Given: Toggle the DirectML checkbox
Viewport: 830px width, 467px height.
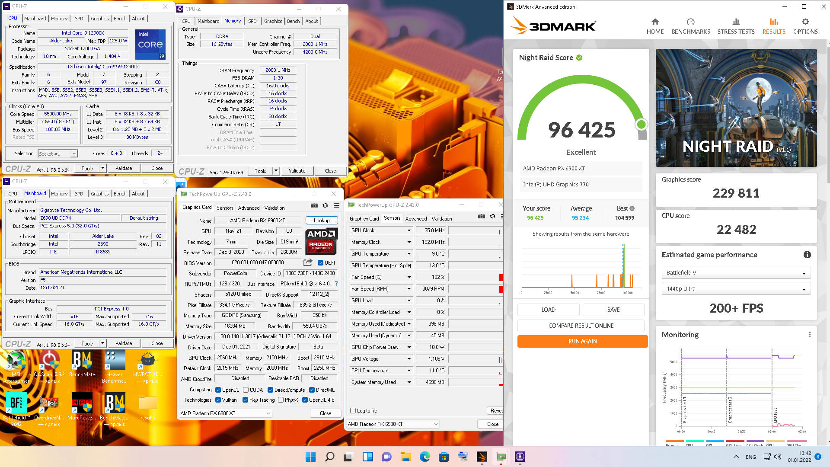Looking at the screenshot, I should click(312, 390).
